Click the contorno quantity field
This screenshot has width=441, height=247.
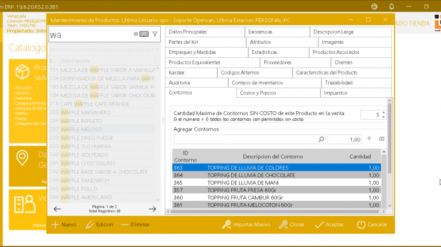(345, 140)
